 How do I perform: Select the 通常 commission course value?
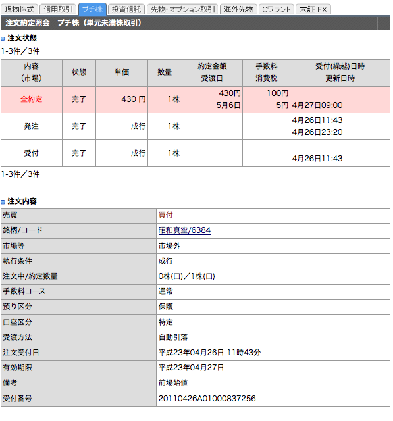click(x=166, y=291)
